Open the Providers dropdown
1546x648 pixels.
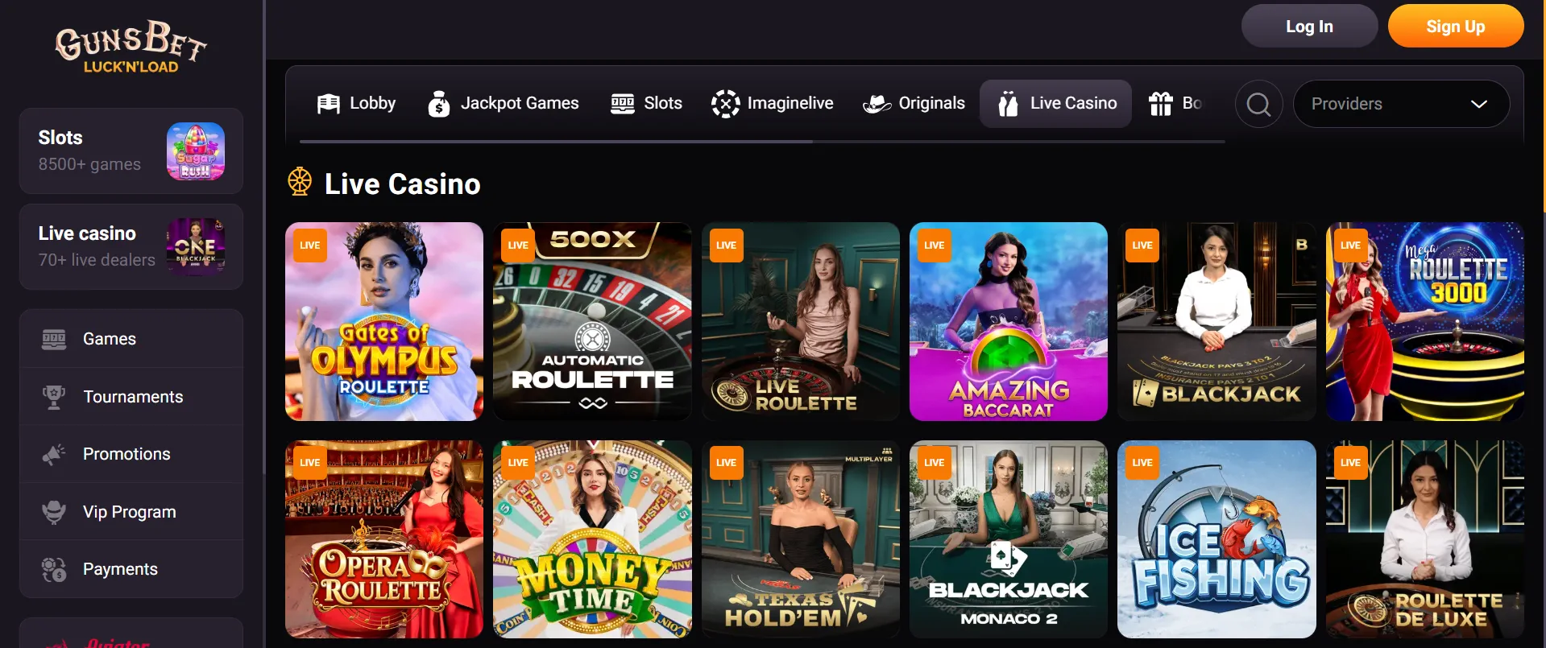(x=1401, y=104)
